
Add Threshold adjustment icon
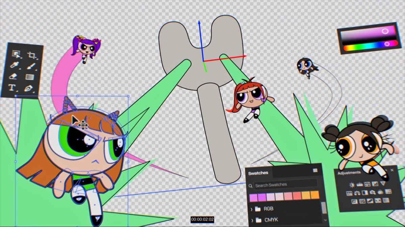pos(370,201)
